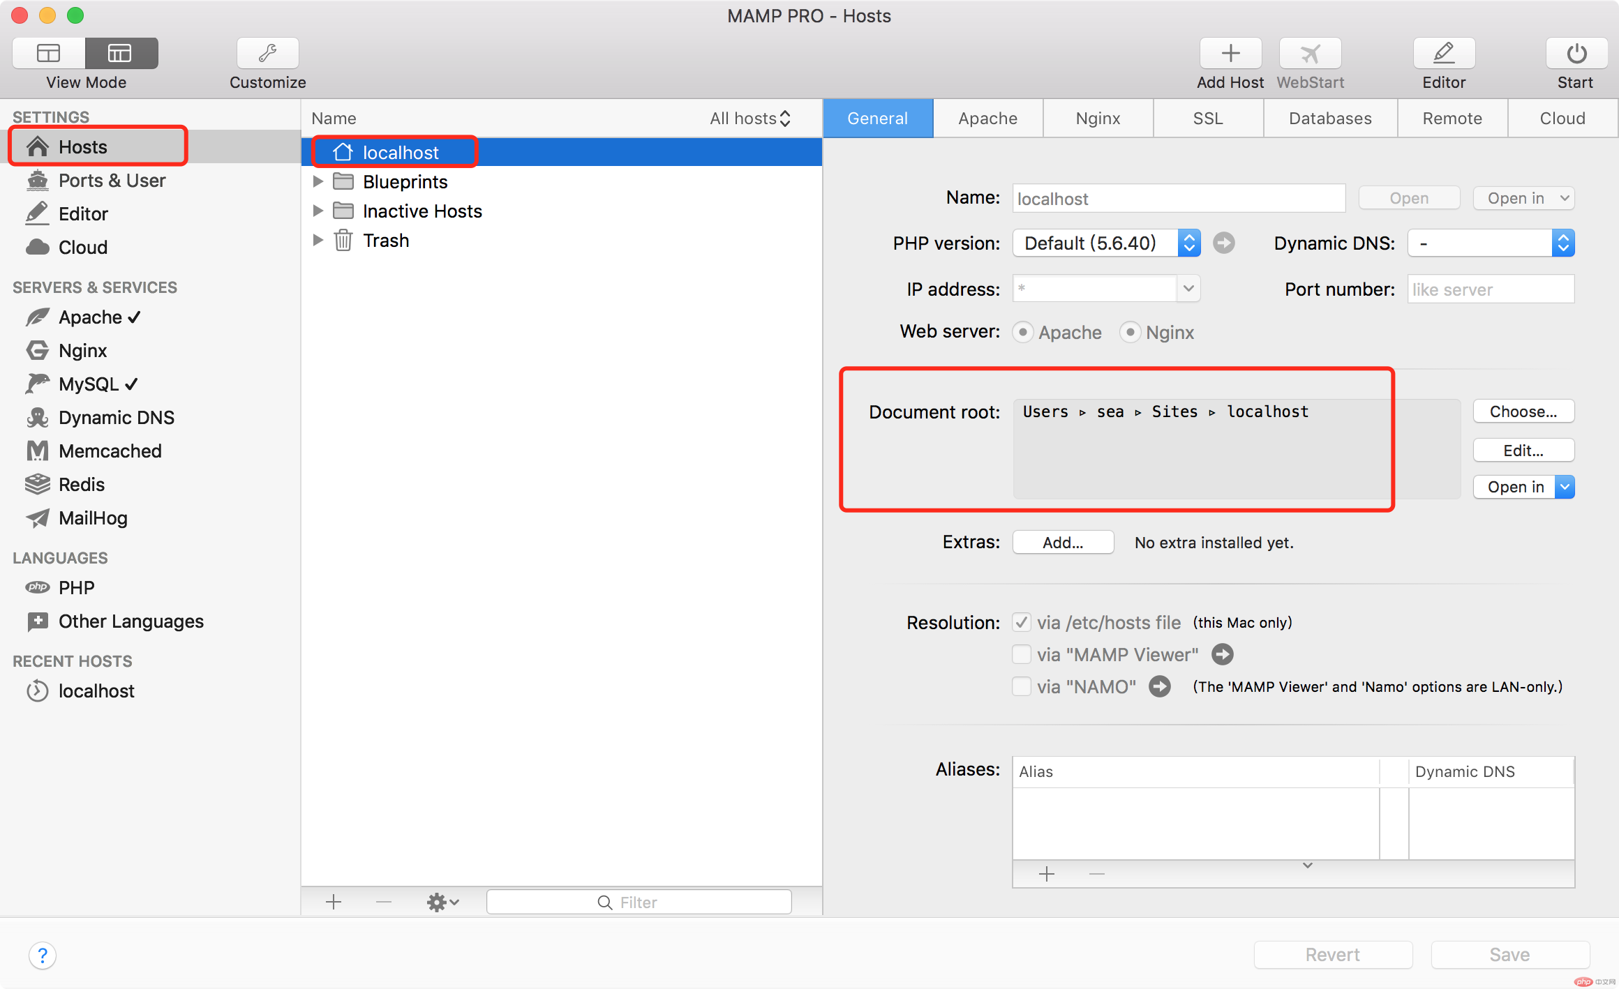The image size is (1619, 989).
Task: Switch to the Apache tab
Action: tap(988, 119)
